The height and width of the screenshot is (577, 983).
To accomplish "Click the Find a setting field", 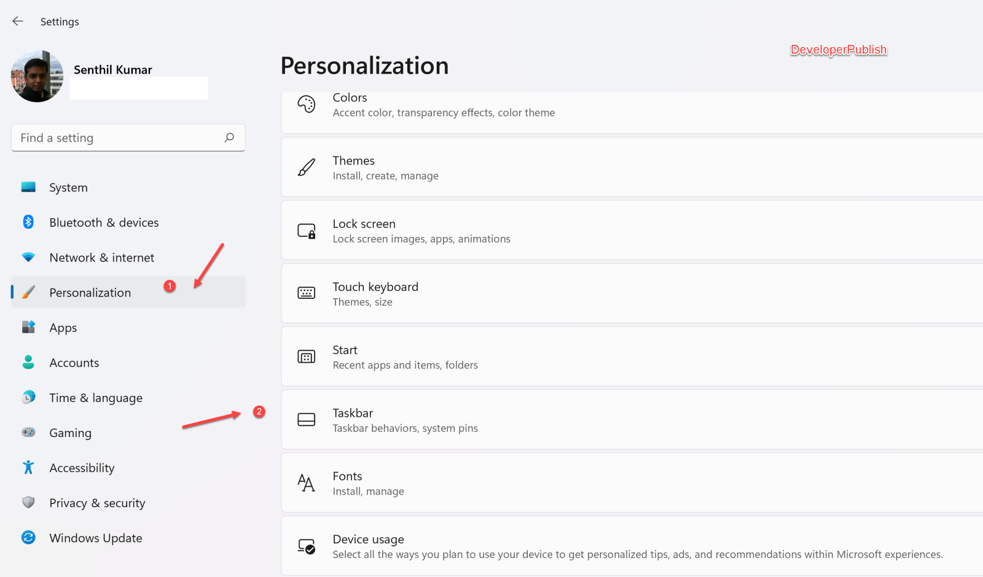I will pyautogui.click(x=117, y=138).
